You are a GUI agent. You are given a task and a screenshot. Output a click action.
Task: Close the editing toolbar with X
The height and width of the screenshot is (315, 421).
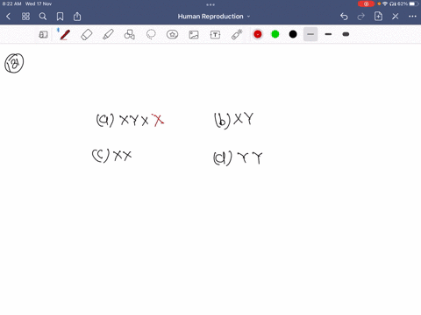pos(396,17)
